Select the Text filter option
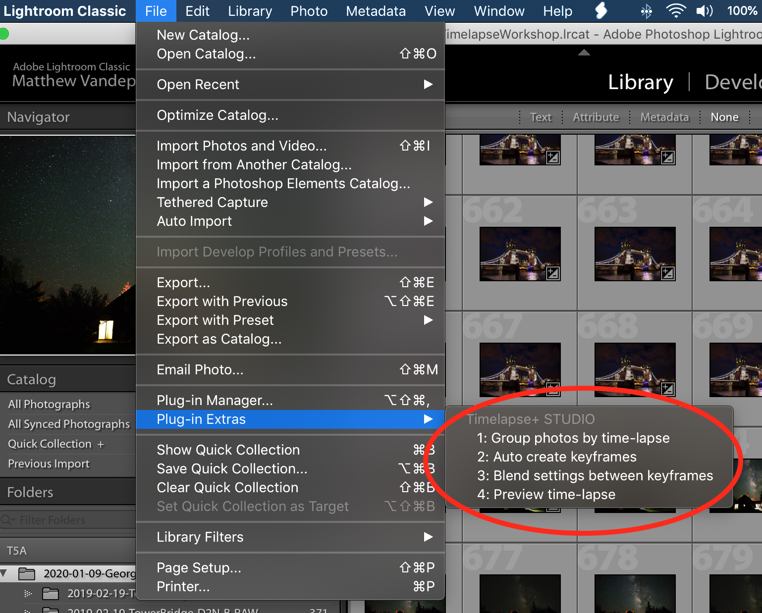Viewport: 762px width, 613px height. pos(540,117)
